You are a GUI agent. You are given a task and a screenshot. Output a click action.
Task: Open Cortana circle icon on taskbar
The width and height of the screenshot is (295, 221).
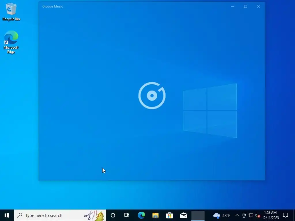coord(113,215)
